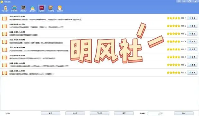Click star rating of 2022-08-29 entry
Image resolution: width=199 pixels, height=116 pixels.
click(x=174, y=26)
